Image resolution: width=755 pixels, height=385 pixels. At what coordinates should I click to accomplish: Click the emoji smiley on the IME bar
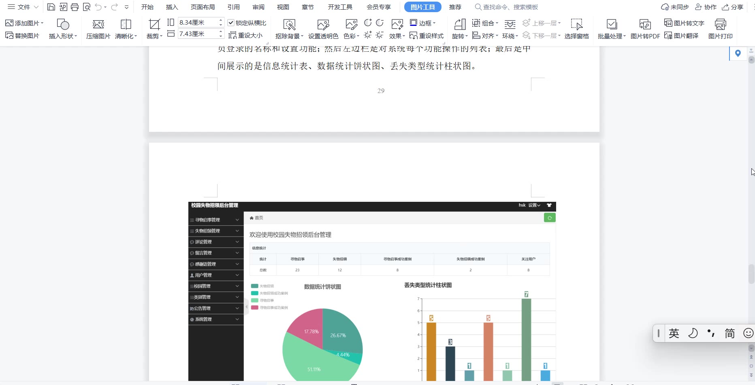click(749, 333)
